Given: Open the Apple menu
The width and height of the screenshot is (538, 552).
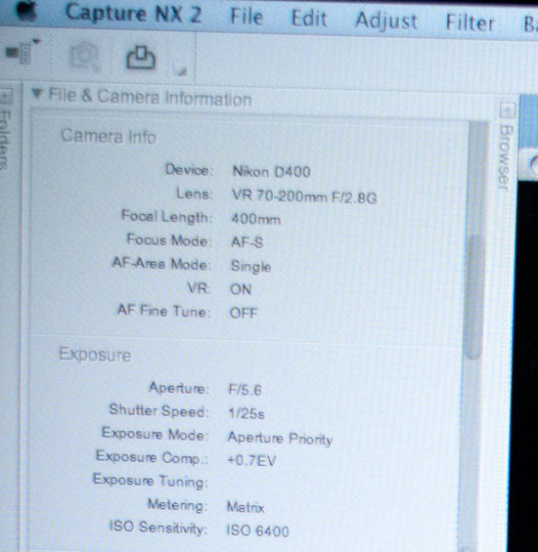Looking at the screenshot, I should coord(26,12).
